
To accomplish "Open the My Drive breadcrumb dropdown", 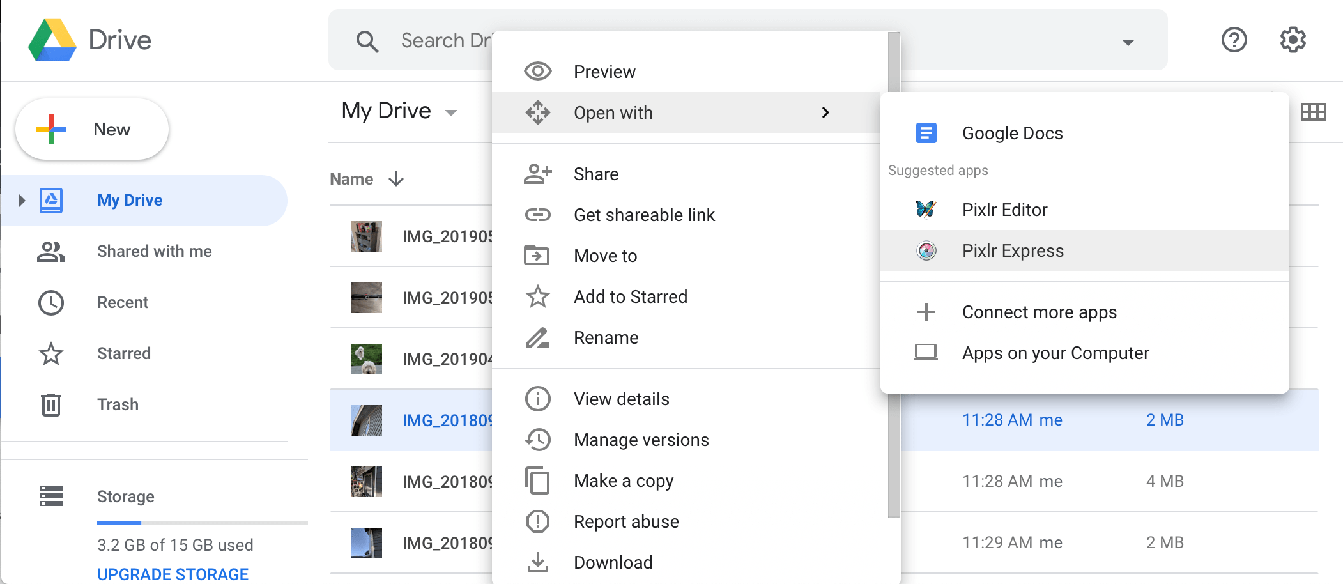I will click(452, 111).
